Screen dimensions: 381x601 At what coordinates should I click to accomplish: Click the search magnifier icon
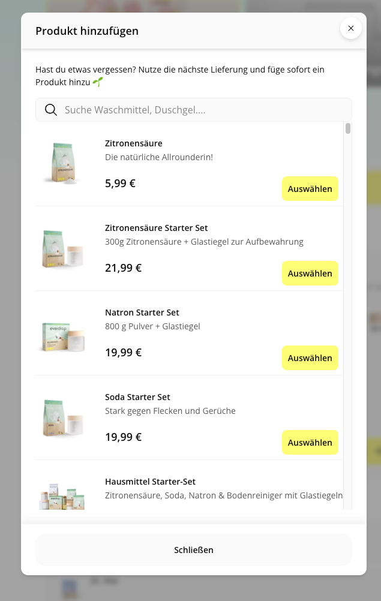[51, 109]
